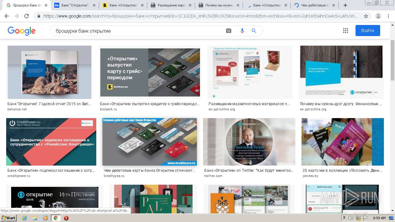
Task: Switch to Размещение марк... tab
Action: click(x=171, y=5)
